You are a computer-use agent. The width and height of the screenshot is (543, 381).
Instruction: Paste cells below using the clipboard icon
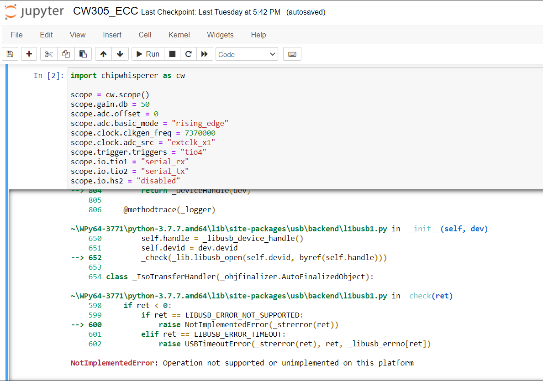[x=83, y=54]
